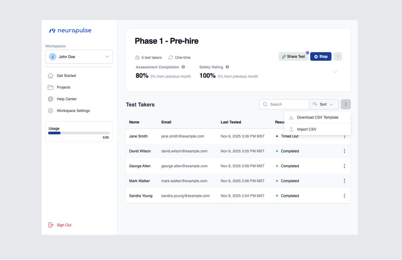
Task: Expand the John Doe workspace selector
Action: 107,57
